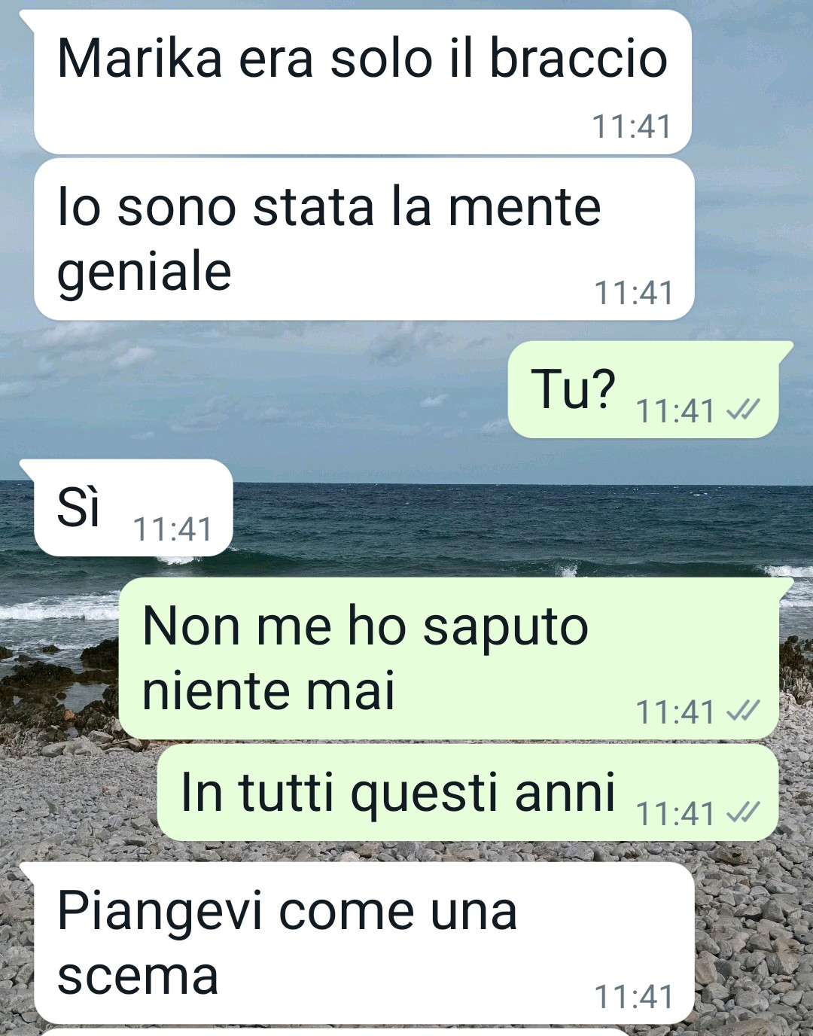Tap timestamp of "Non me ho saputo niente mai"

tap(675, 711)
